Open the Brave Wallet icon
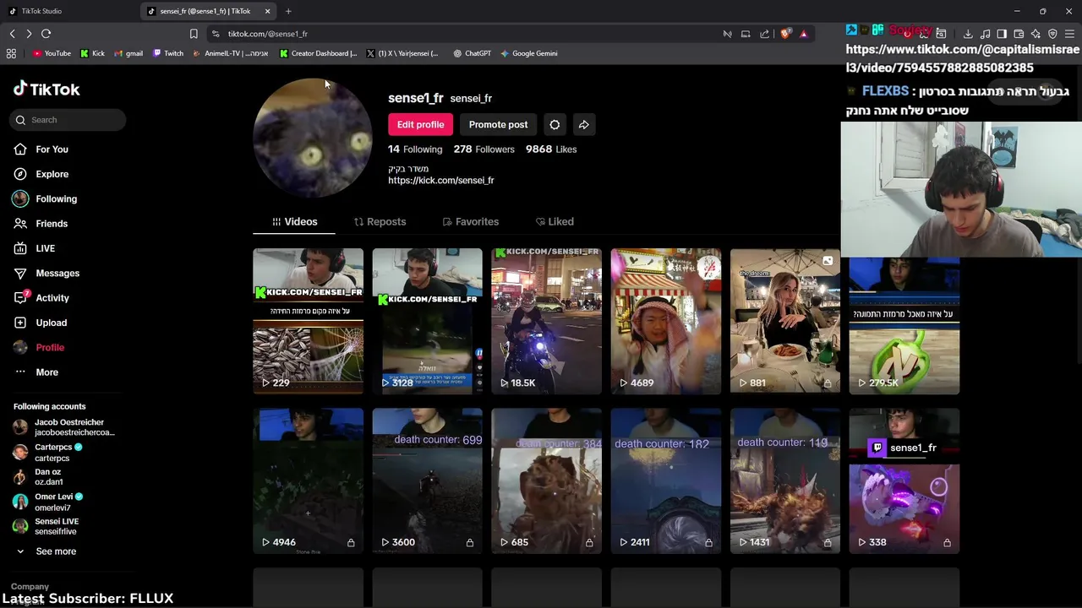Screen dimensions: 1082x608 click(x=1019, y=34)
